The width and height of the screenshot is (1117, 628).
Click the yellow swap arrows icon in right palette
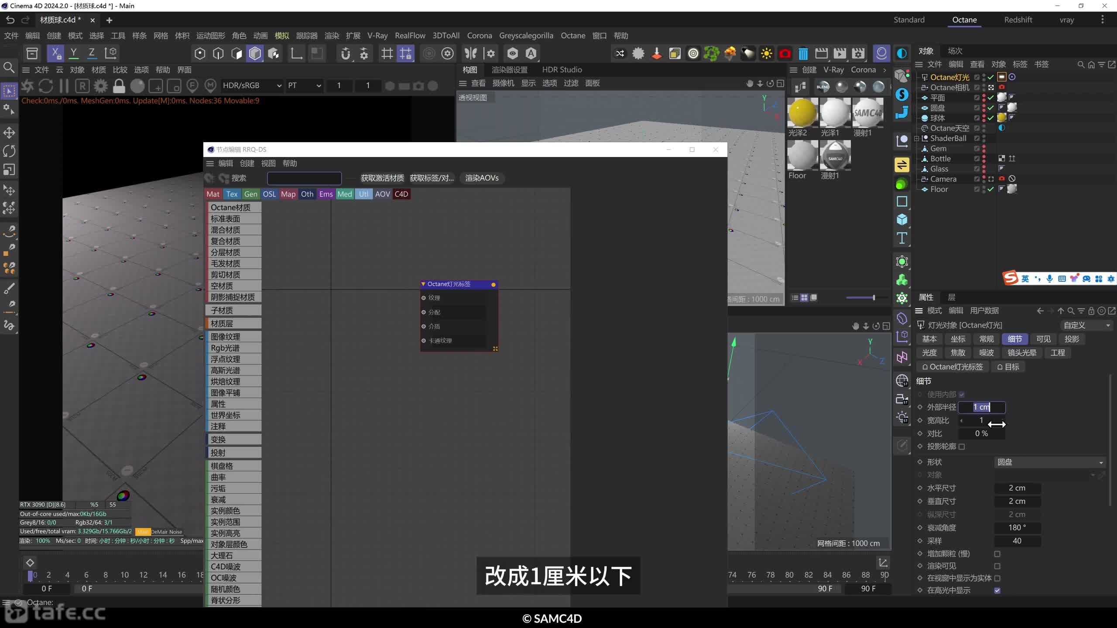point(902,164)
